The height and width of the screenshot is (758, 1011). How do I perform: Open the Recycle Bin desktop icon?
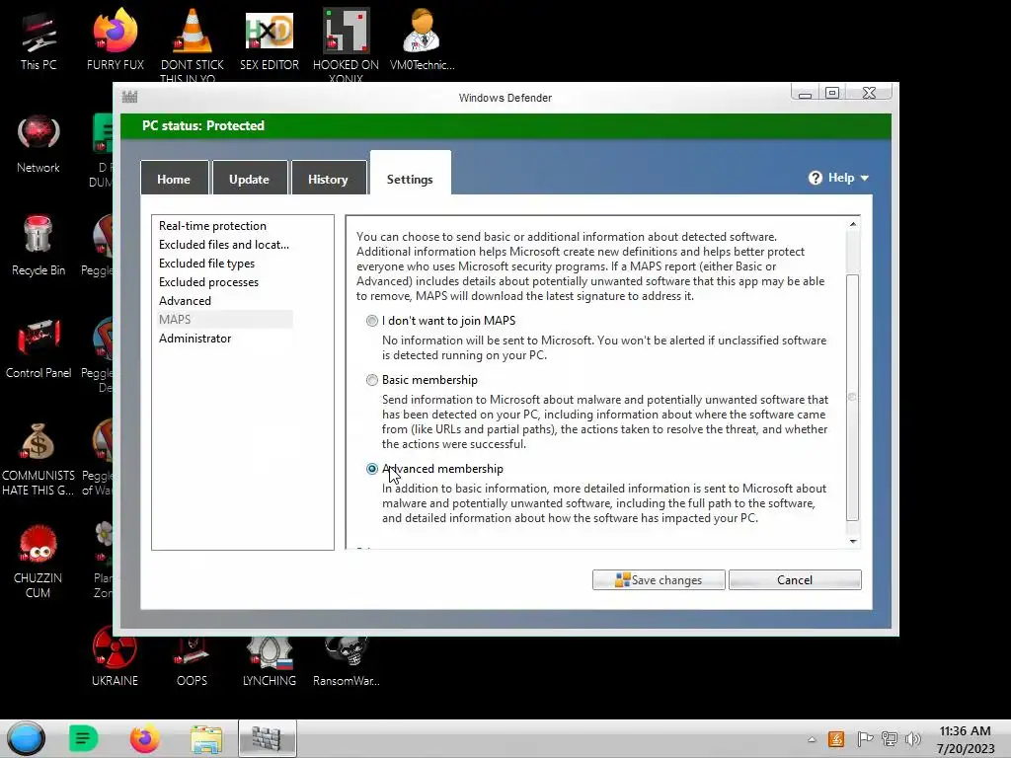click(39, 246)
